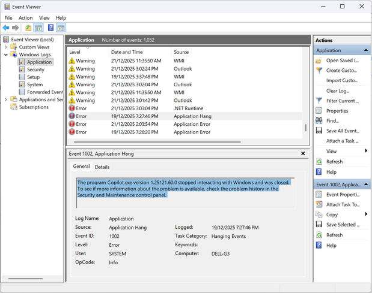
Task: Sort events by the Level column header
Action: click(88, 52)
